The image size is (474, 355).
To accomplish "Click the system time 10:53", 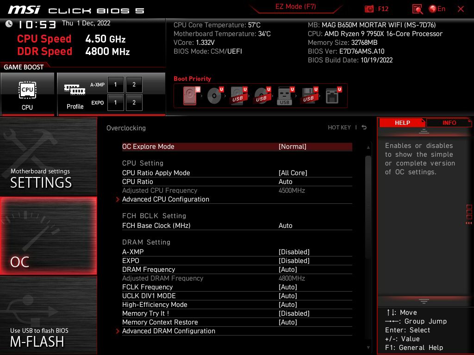I will click(37, 24).
